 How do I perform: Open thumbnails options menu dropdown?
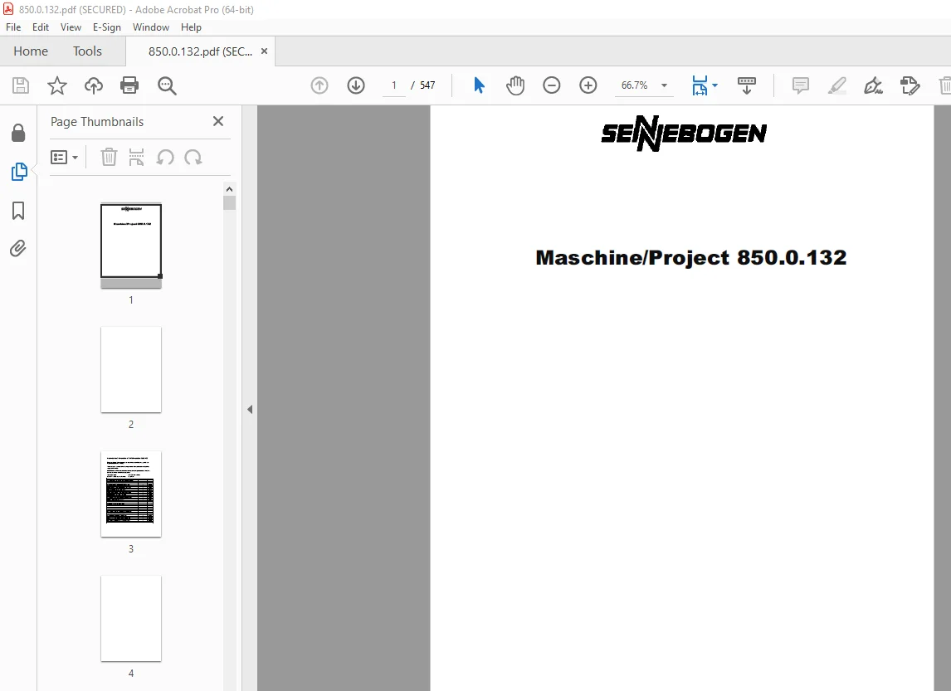64,158
